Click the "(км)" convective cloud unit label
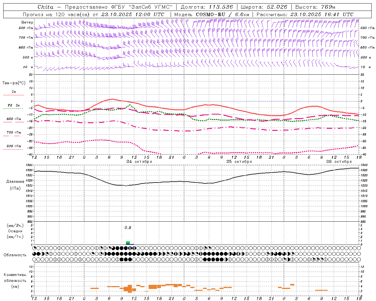Image resolution: width=376 pixels, height=301 pixels. [15, 287]
